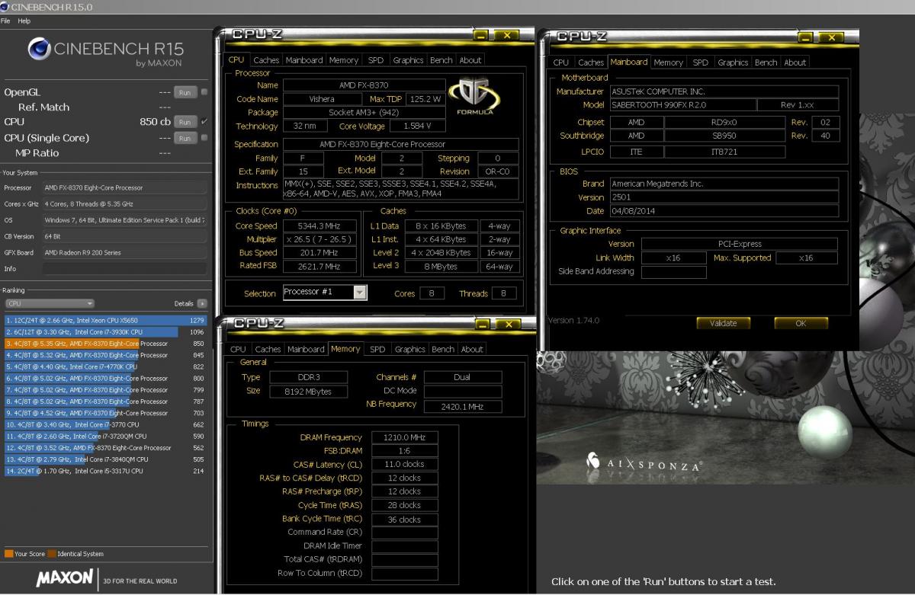Enable the CPU (Single Core) checkbox

coord(204,138)
